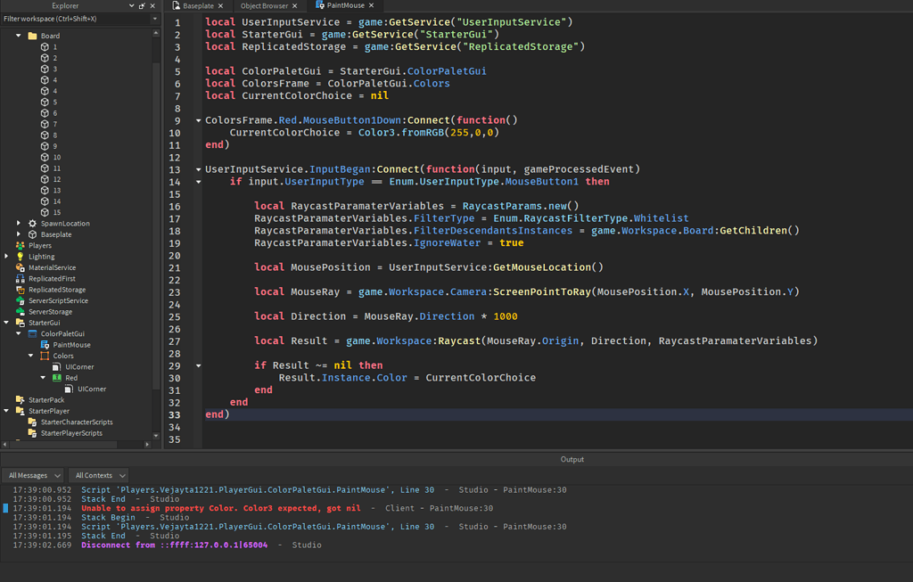Collapse the Board folder in Explorer

point(20,36)
